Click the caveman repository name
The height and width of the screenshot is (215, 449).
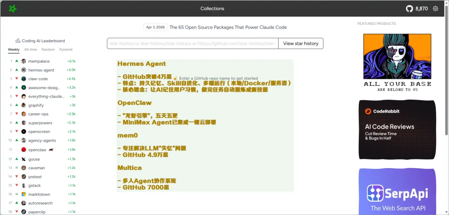37,168
